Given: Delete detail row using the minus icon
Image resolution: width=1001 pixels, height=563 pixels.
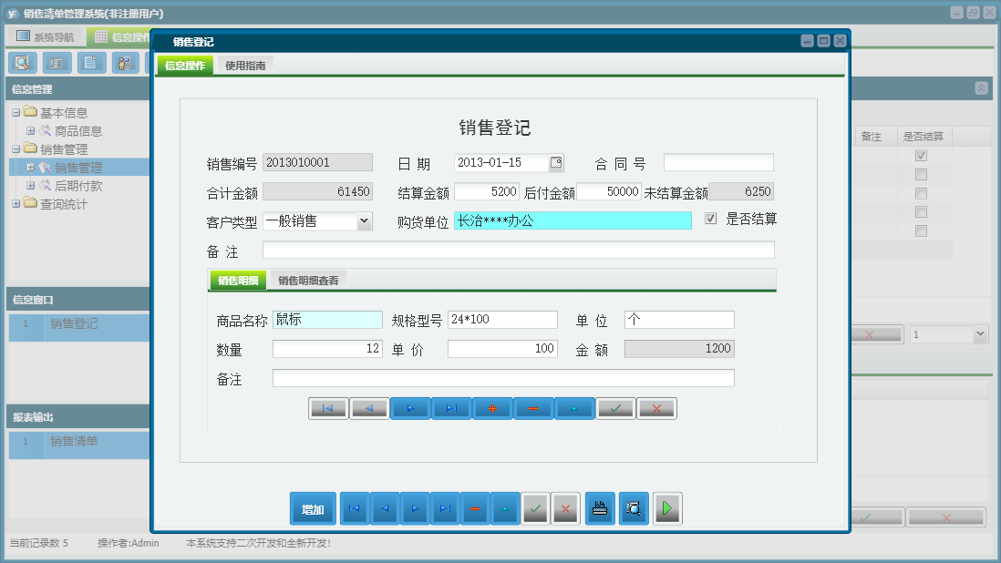Looking at the screenshot, I should pyautogui.click(x=533, y=408).
